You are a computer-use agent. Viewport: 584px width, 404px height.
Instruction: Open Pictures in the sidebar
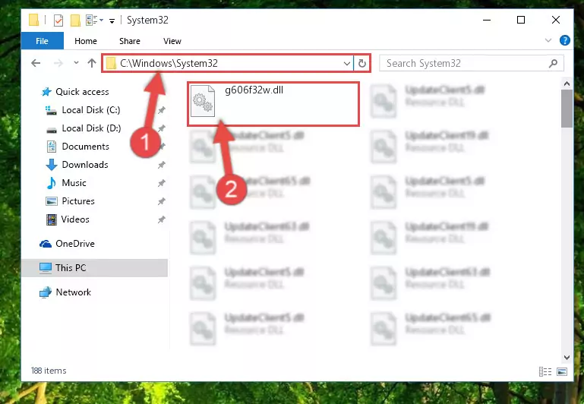tap(70, 201)
